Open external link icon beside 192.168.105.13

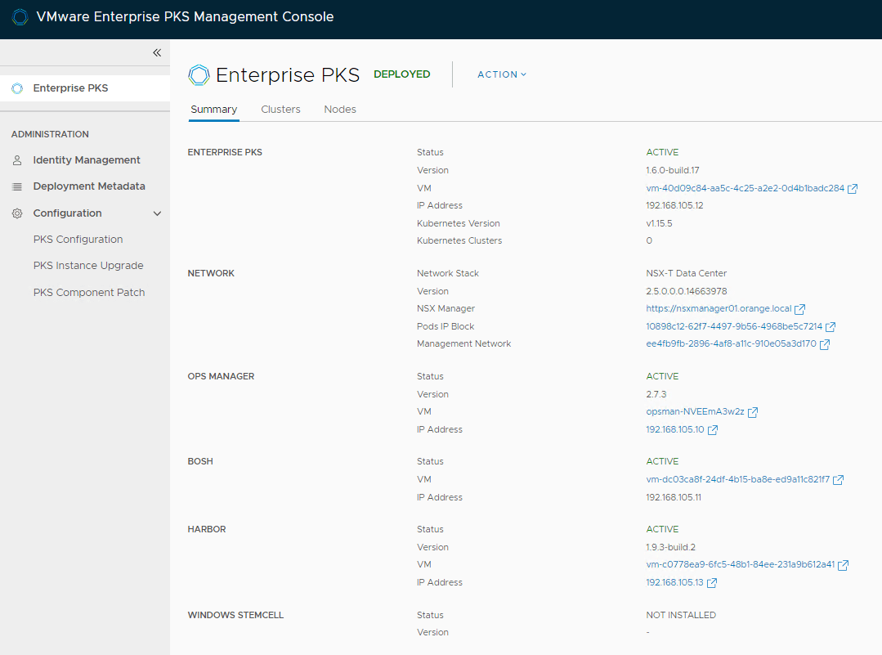[712, 583]
